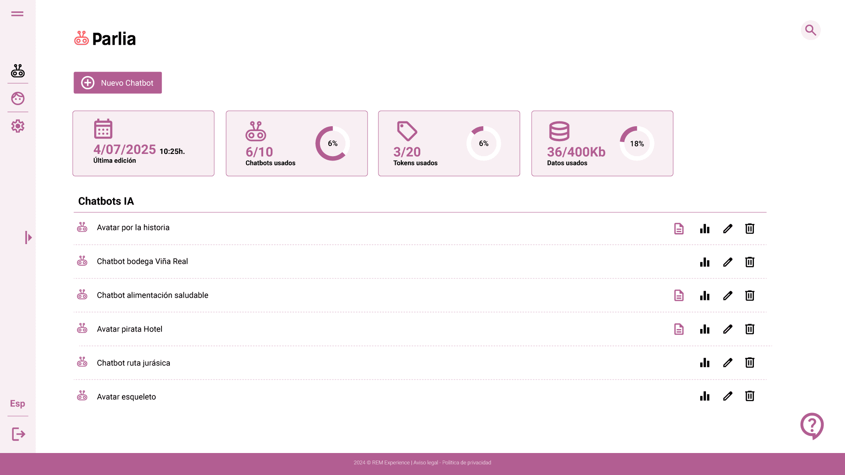Open document for Avatar pirata Hotel
This screenshot has width=845, height=475.
click(679, 329)
